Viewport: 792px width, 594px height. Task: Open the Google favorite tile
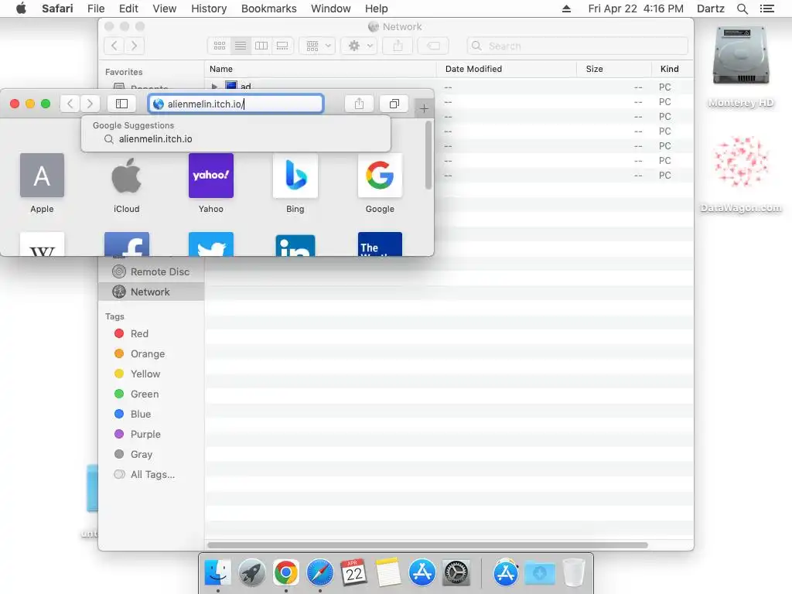tap(380, 183)
